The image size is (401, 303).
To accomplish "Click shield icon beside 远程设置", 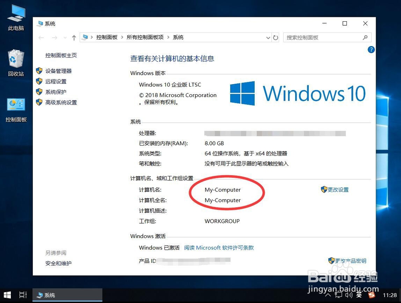I will pos(39,81).
